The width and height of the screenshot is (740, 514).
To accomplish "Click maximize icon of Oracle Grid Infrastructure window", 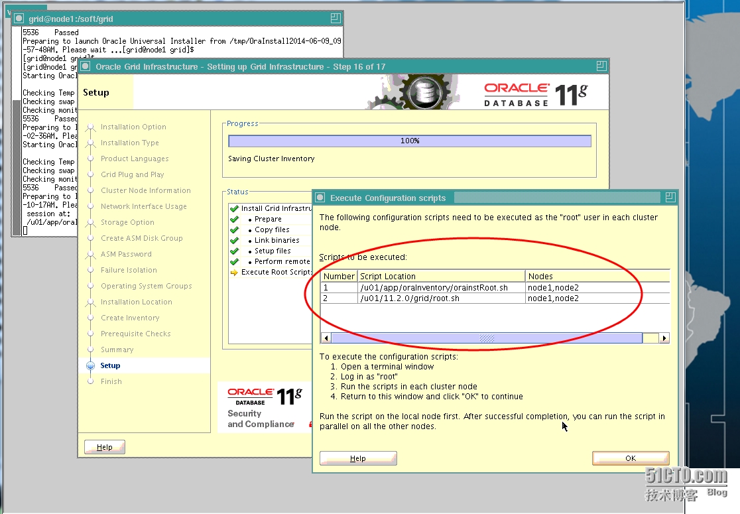I will [601, 66].
